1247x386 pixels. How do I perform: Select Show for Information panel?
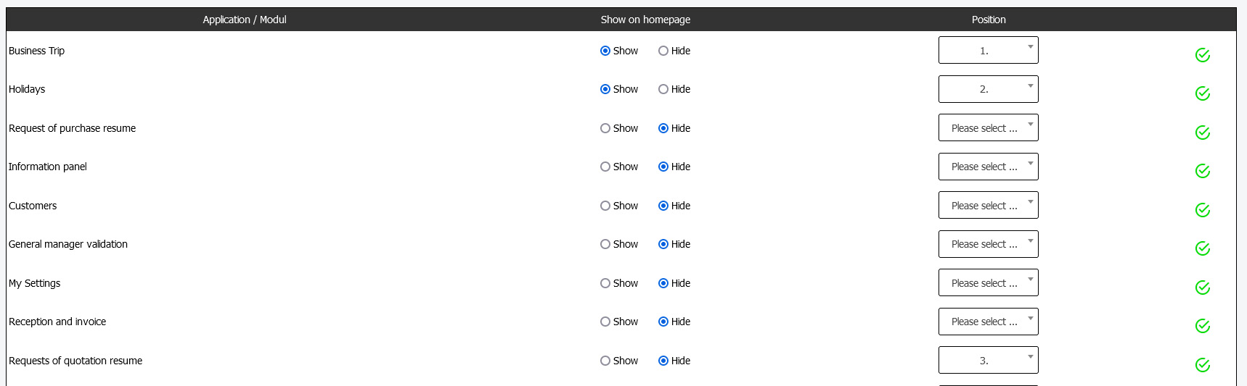click(605, 167)
